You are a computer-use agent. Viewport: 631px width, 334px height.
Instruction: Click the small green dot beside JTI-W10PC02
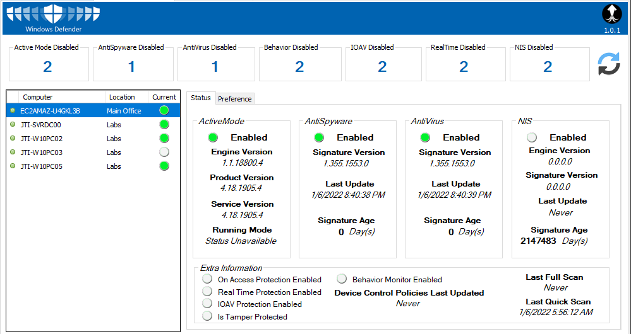(13, 139)
